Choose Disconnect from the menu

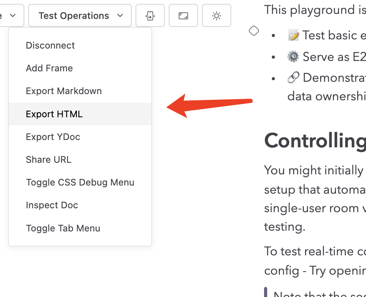pyautogui.click(x=80, y=46)
